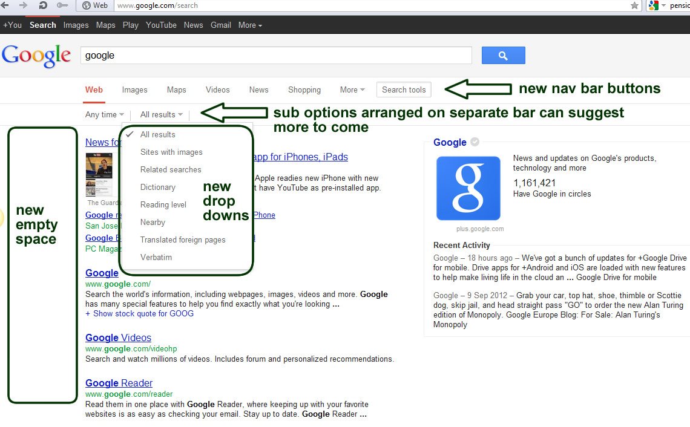This screenshot has width=690, height=427.
Task: Choose Translated foreign pages option
Action: [183, 240]
